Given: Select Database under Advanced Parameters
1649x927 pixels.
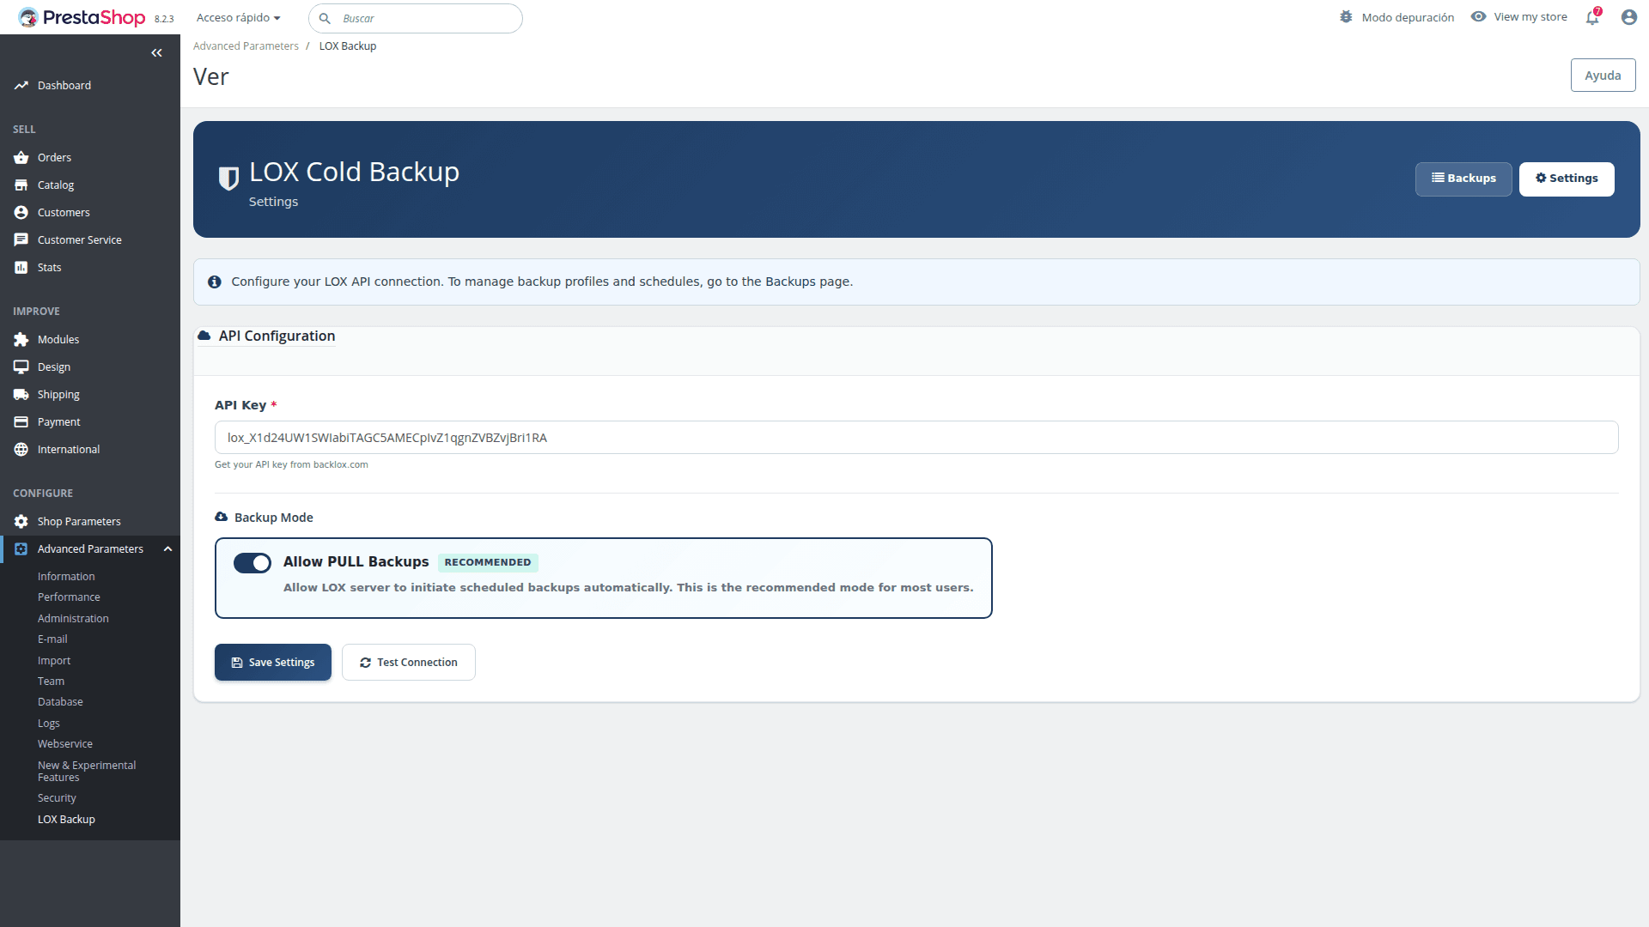Looking at the screenshot, I should [x=60, y=701].
